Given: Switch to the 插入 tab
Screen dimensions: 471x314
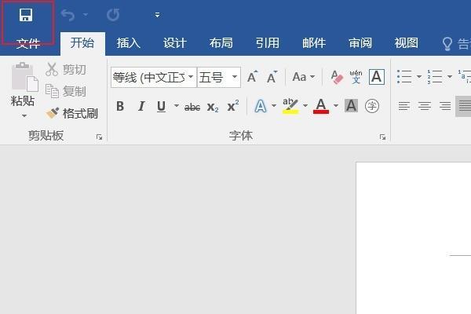Looking at the screenshot, I should [128, 43].
